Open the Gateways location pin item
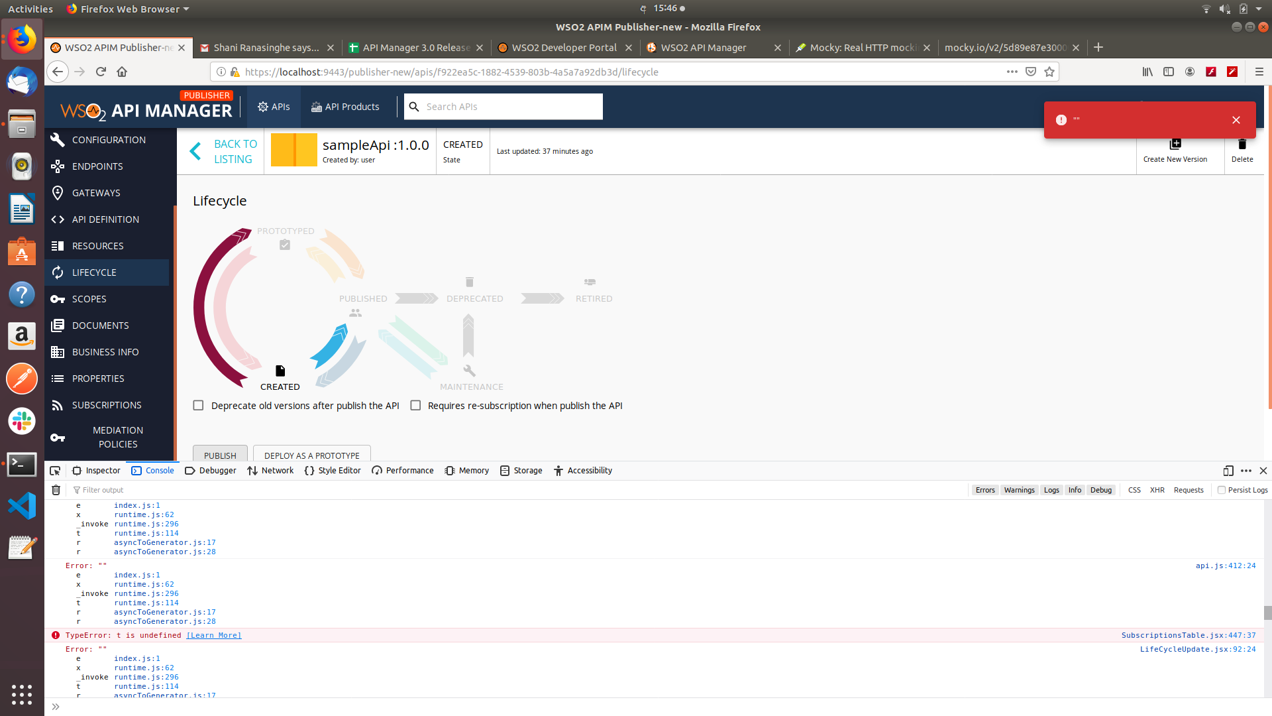The height and width of the screenshot is (716, 1272). tap(106, 193)
